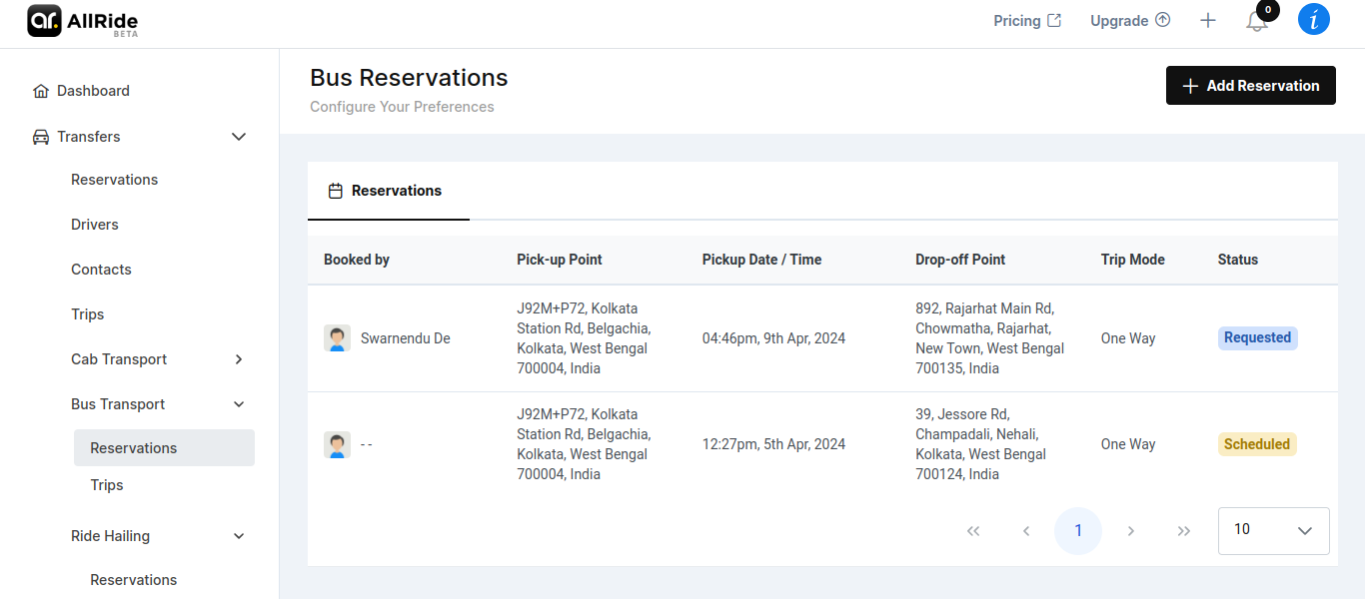Open Drivers in the sidebar
The width and height of the screenshot is (1365, 599).
tap(95, 225)
